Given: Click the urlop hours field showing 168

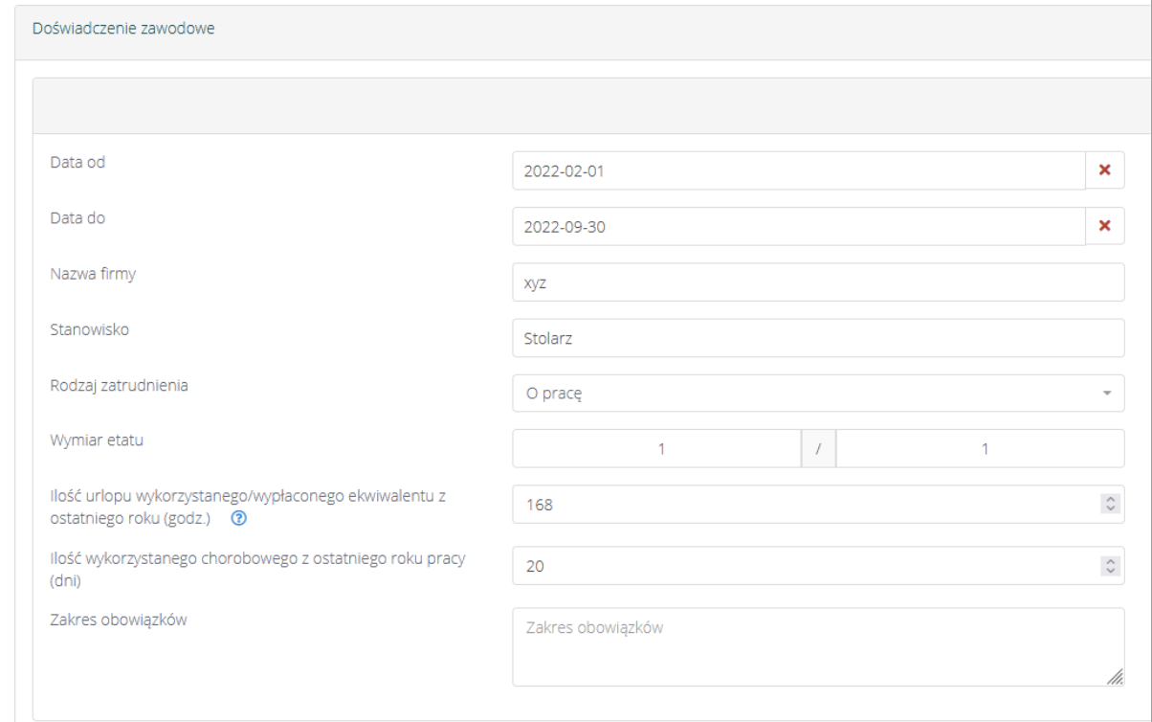Looking at the screenshot, I should (804, 504).
